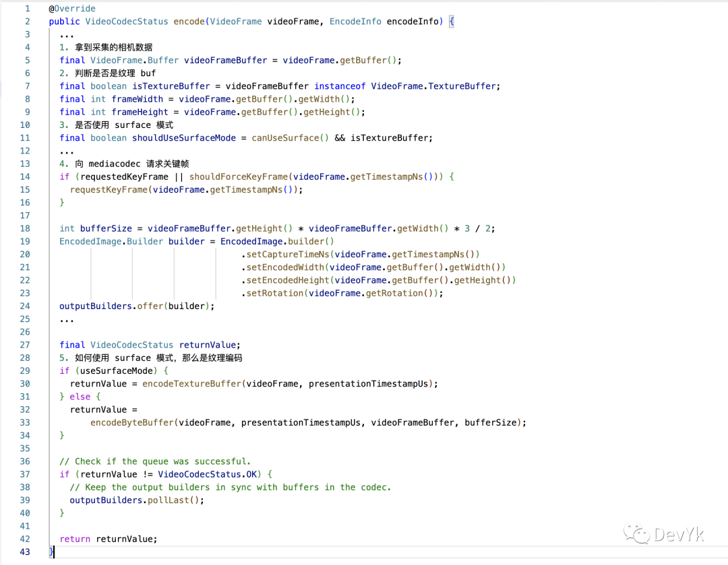The width and height of the screenshot is (728, 565).
Task: Select line number 18 in the gutter
Action: [25, 228]
